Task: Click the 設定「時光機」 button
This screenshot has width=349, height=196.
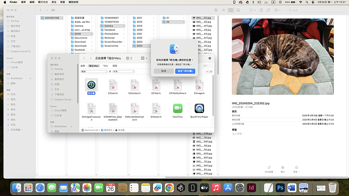Action: pyautogui.click(x=185, y=71)
